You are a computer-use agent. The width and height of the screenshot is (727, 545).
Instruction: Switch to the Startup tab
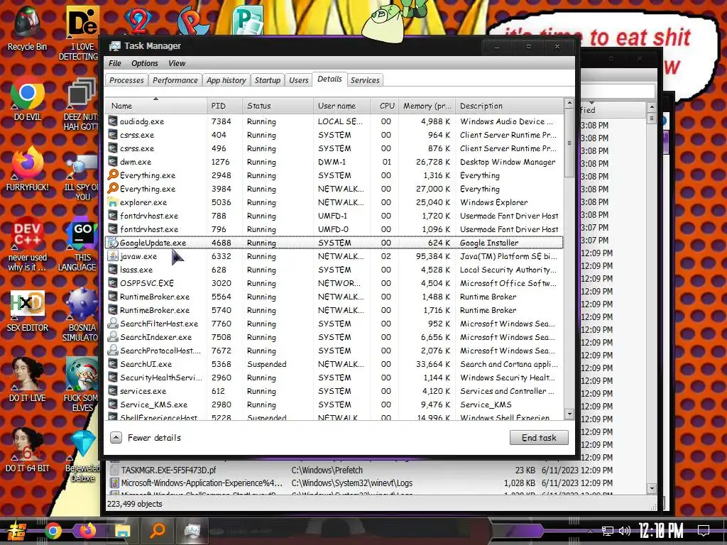tap(268, 80)
